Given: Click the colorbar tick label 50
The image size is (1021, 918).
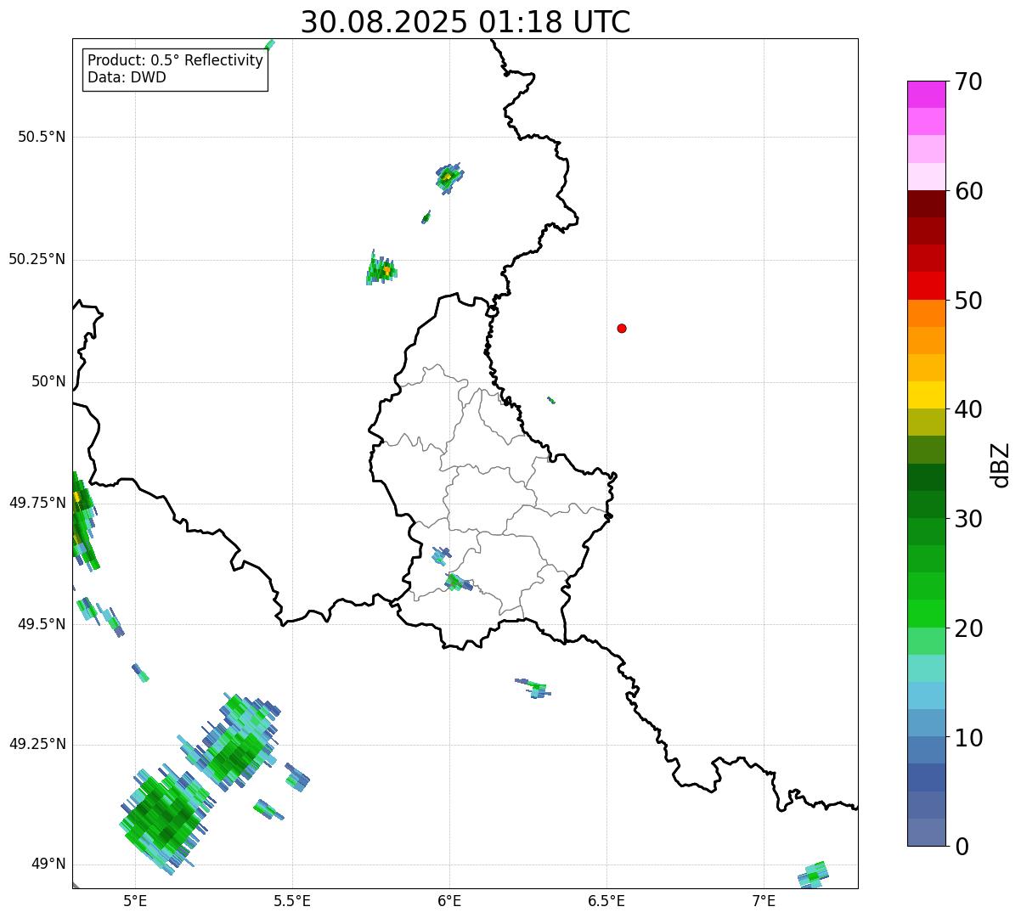Looking at the screenshot, I should (x=968, y=301).
